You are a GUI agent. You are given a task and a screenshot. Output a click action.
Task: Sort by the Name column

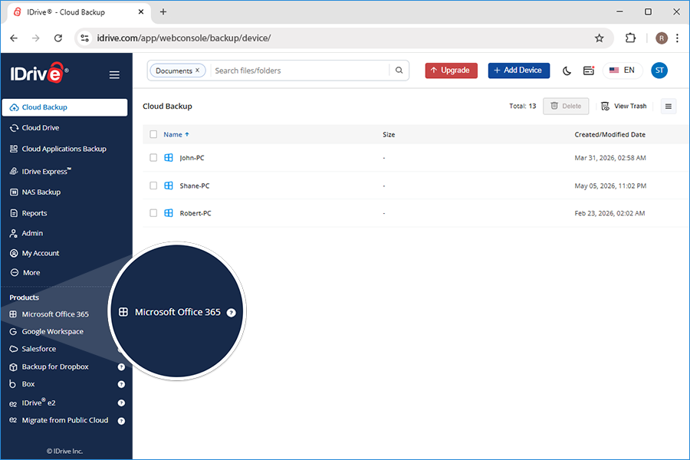[x=176, y=135]
